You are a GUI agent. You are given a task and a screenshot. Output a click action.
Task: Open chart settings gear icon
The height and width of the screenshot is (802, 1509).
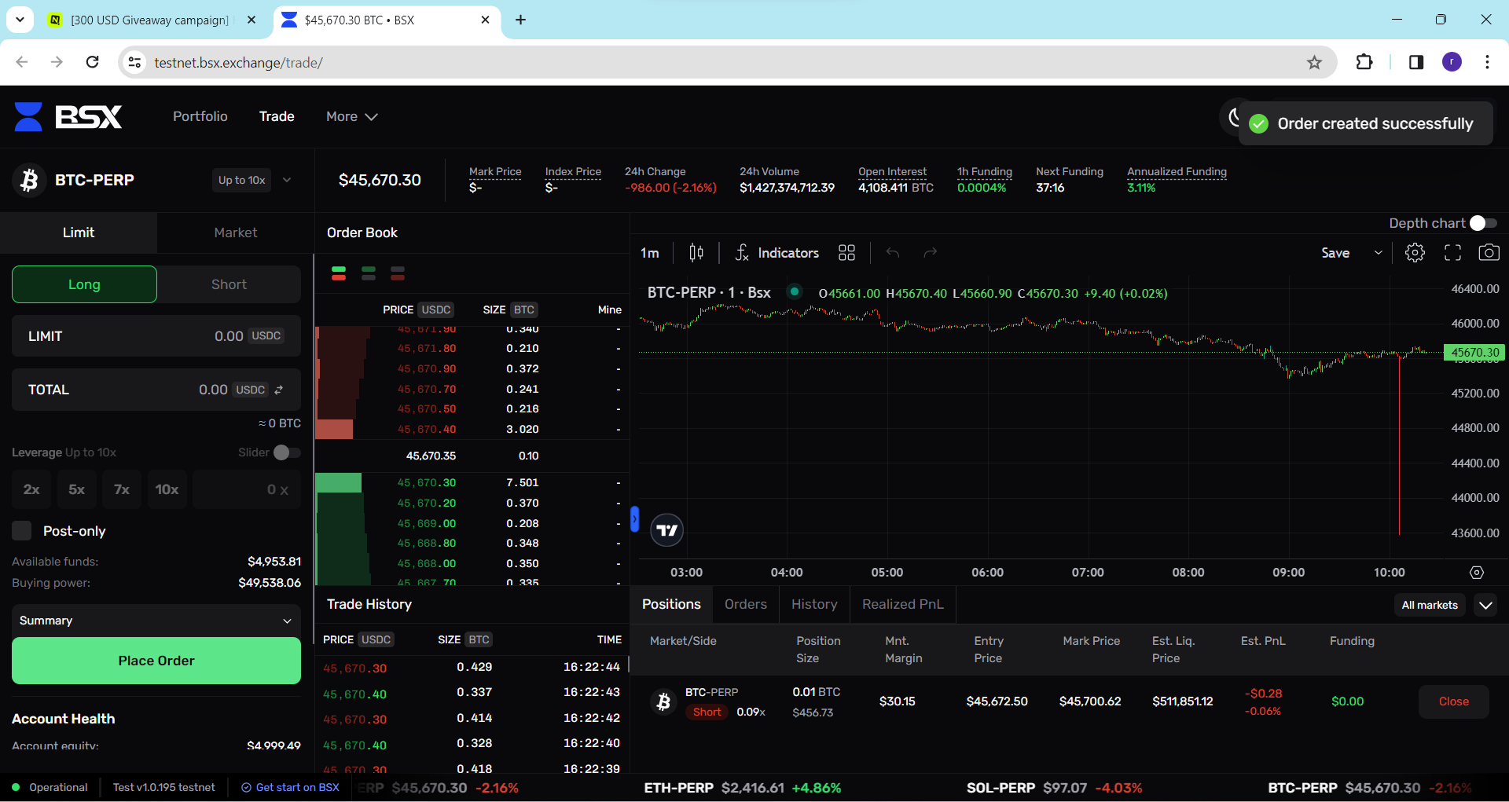[x=1415, y=253]
